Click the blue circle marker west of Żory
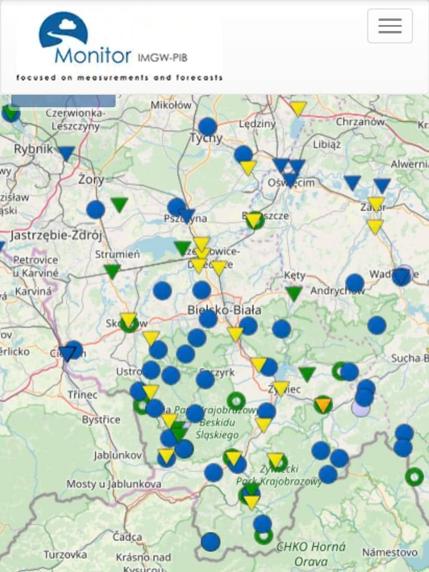Image resolution: width=429 pixels, height=572 pixels. pyautogui.click(x=95, y=210)
